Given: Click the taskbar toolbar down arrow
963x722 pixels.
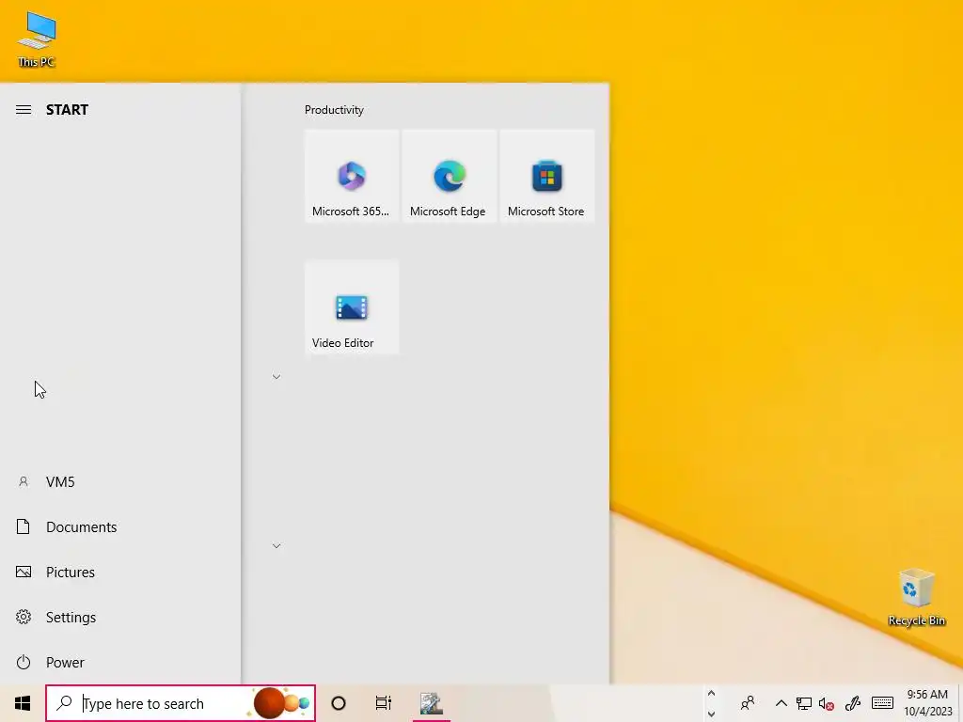Looking at the screenshot, I should click(711, 714).
